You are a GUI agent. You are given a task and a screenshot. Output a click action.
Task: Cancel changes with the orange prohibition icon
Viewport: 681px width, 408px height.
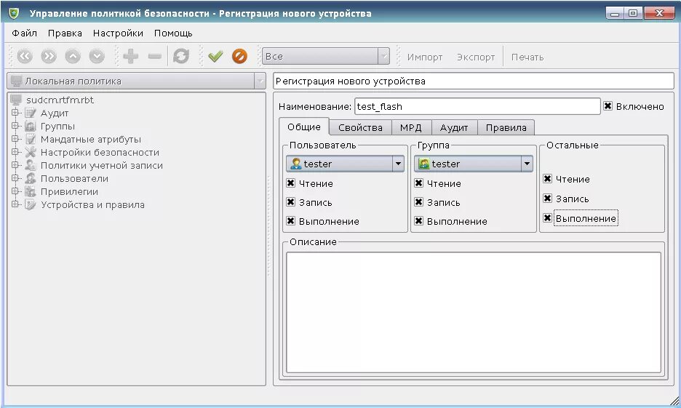coord(239,56)
